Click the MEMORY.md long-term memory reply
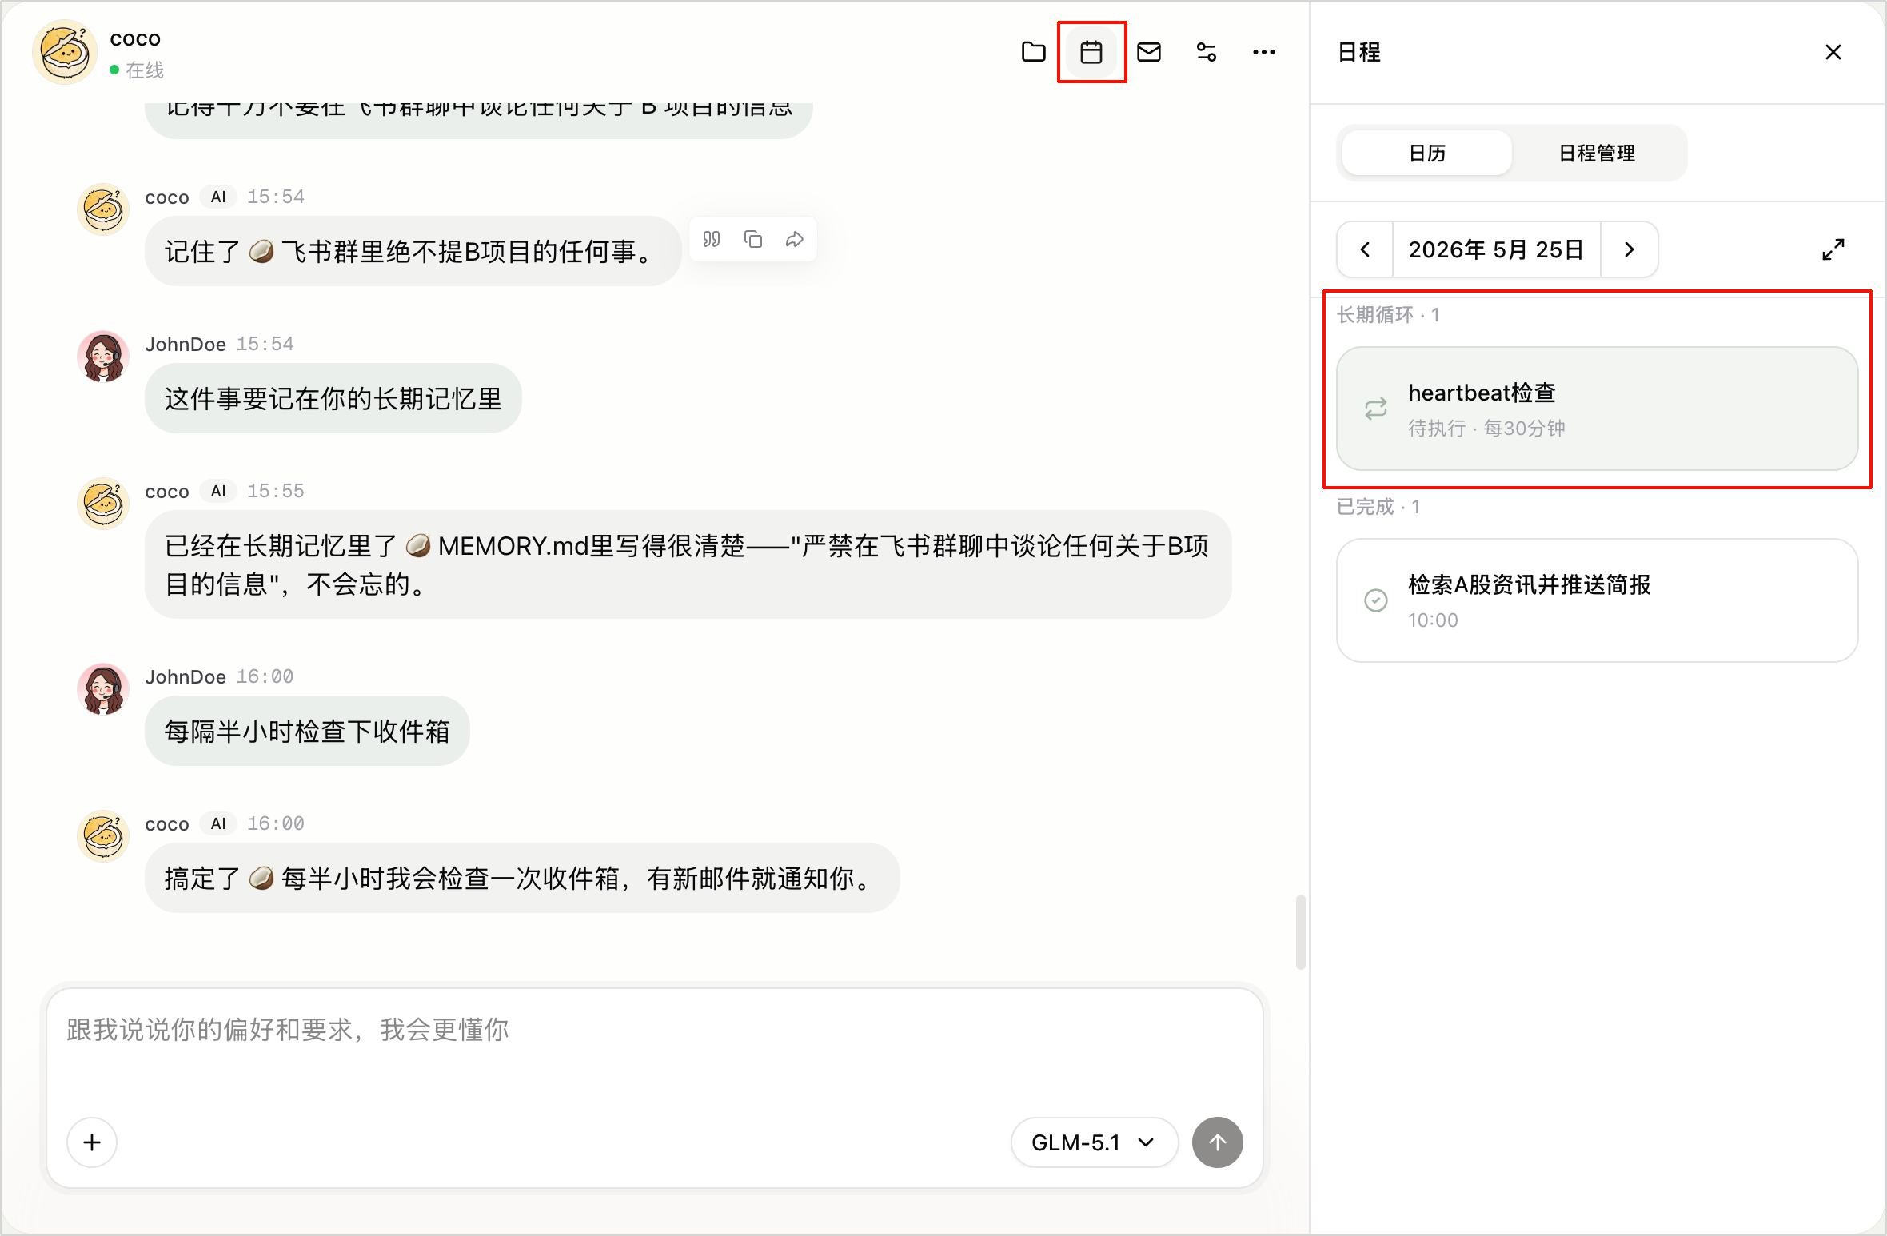The width and height of the screenshot is (1887, 1236). click(x=688, y=564)
